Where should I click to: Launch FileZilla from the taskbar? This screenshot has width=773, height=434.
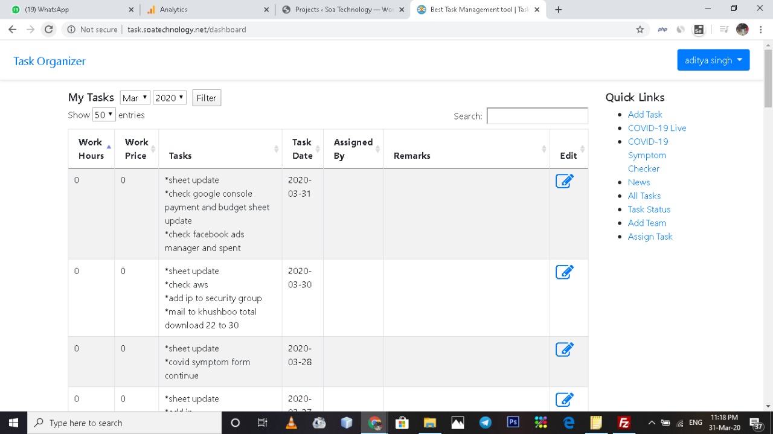624,423
